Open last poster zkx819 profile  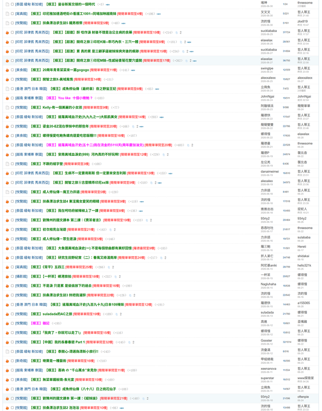pyautogui.click(x=302, y=22)
